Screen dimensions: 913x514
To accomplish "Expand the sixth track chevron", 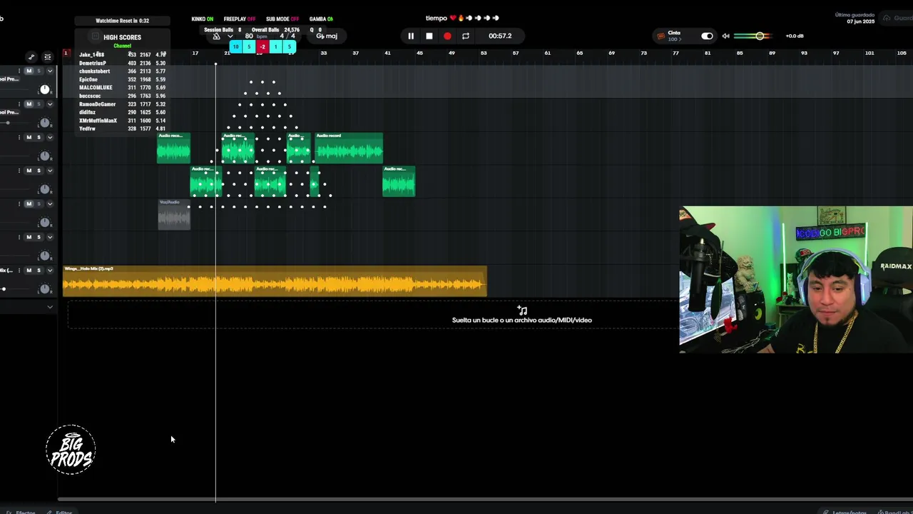I will pyautogui.click(x=50, y=237).
